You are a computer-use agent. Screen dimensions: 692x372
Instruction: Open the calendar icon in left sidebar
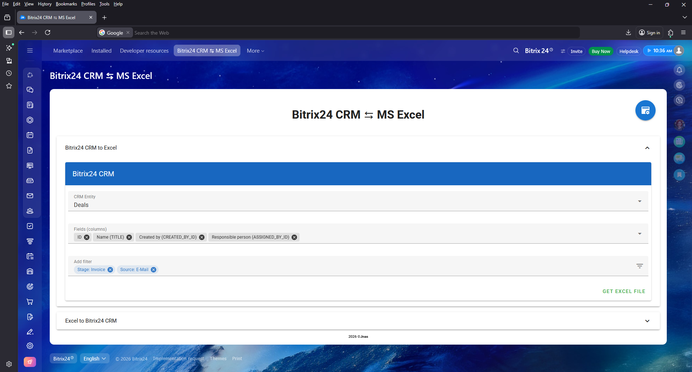pyautogui.click(x=30, y=135)
